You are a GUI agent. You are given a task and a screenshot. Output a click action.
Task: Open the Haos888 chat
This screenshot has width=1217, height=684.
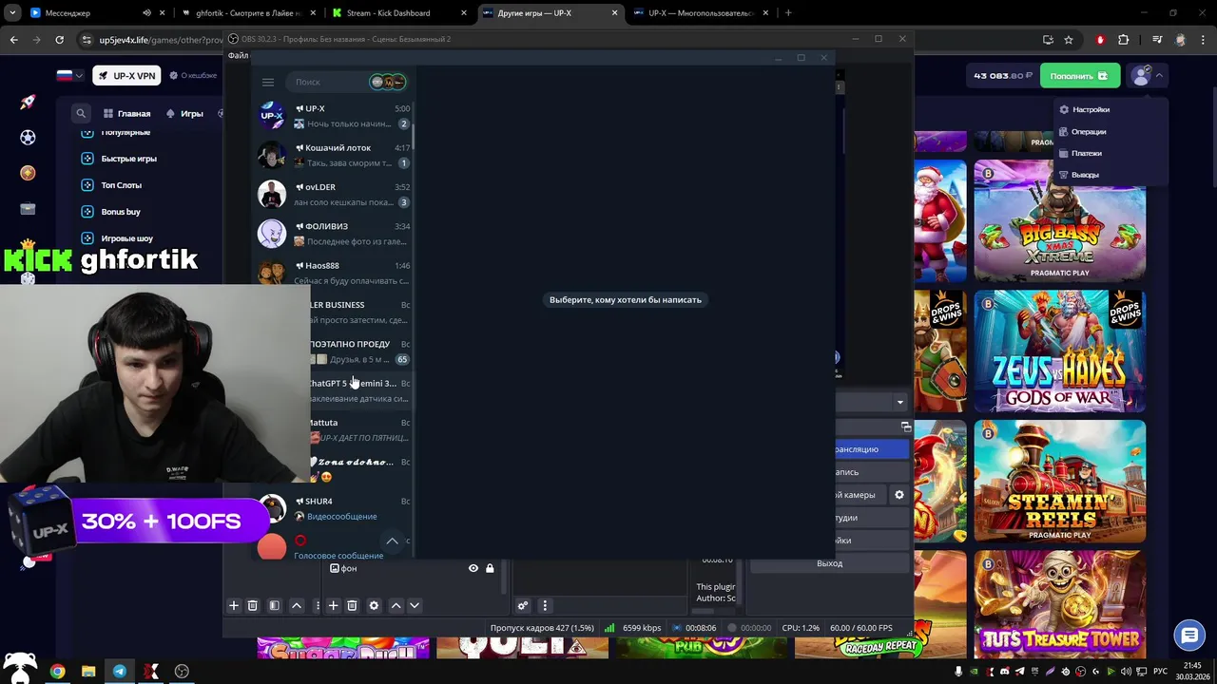[334, 273]
